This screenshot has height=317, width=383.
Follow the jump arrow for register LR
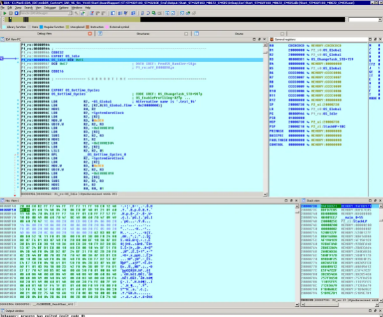[x=308, y=109]
